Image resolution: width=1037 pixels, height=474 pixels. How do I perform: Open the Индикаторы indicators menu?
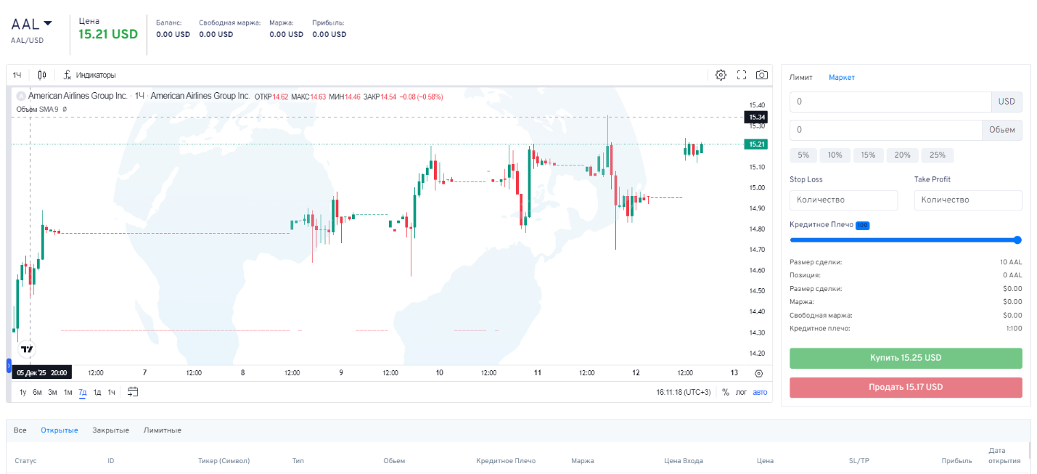click(89, 75)
